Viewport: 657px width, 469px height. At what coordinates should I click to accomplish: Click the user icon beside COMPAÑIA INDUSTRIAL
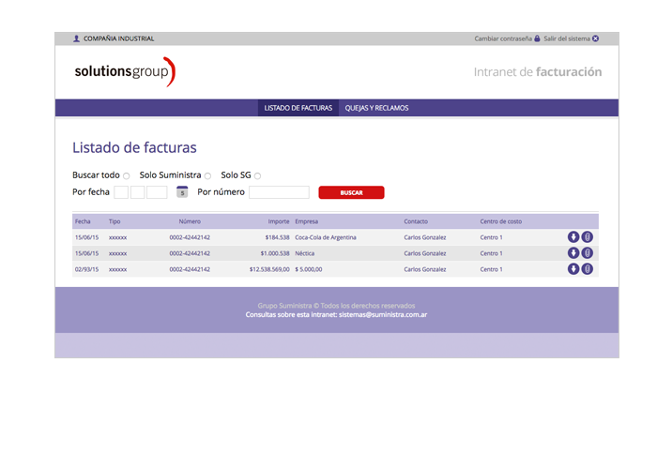pyautogui.click(x=76, y=38)
